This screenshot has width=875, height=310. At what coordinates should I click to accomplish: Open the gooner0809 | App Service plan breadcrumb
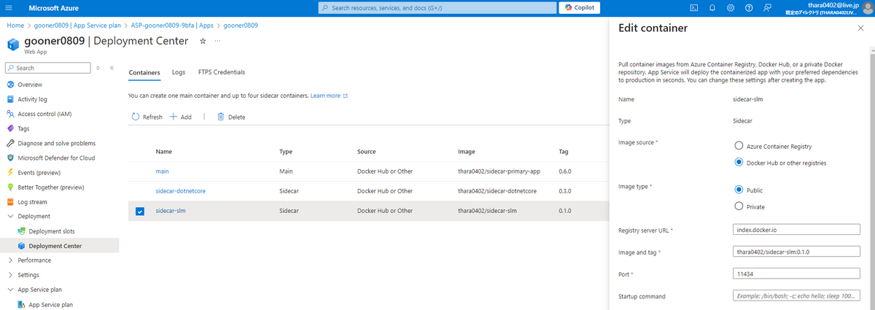[78, 25]
